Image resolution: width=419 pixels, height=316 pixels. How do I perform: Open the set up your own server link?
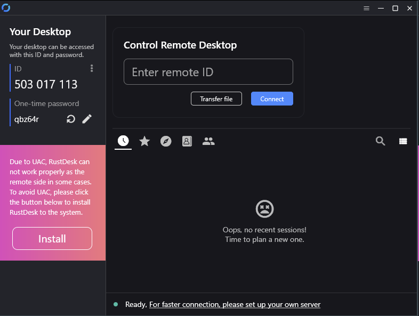pyautogui.click(x=235, y=305)
